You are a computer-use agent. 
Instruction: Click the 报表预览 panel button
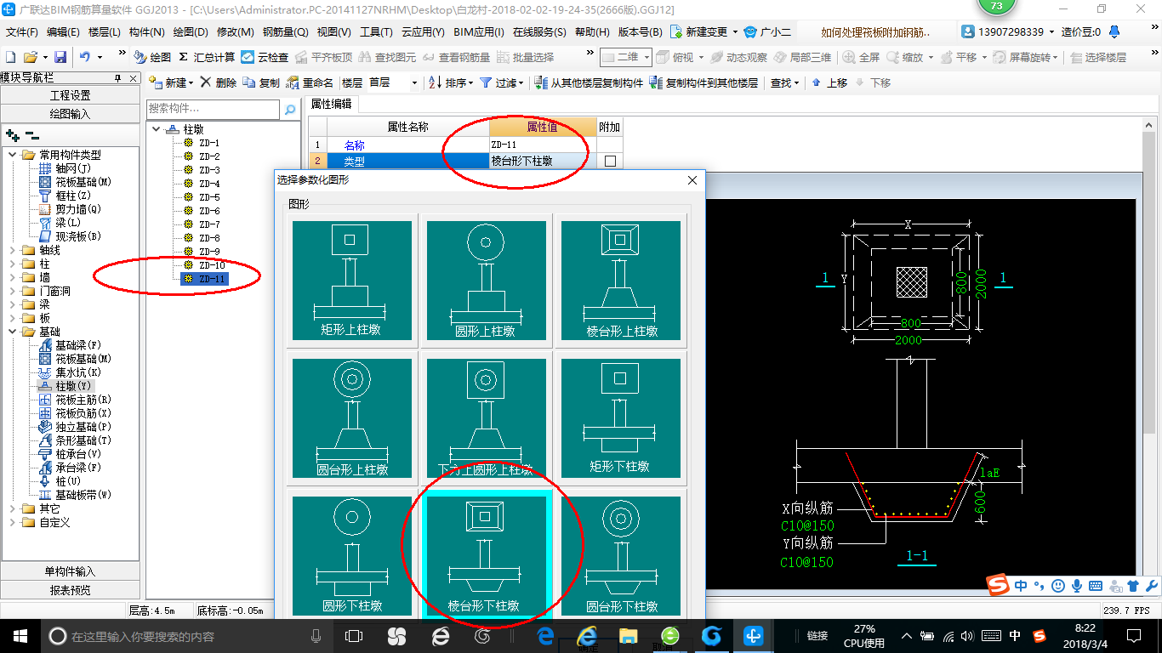[x=70, y=590]
